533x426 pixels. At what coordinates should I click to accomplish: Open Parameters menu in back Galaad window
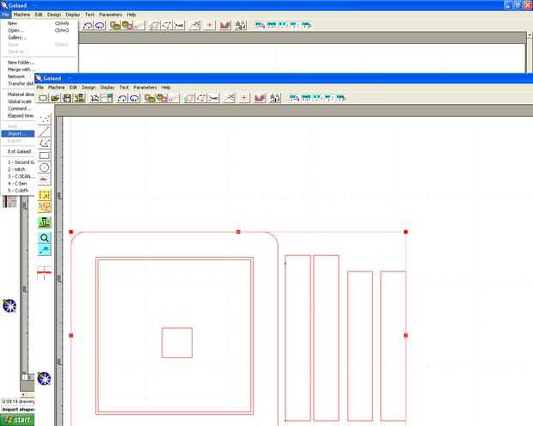coord(111,15)
